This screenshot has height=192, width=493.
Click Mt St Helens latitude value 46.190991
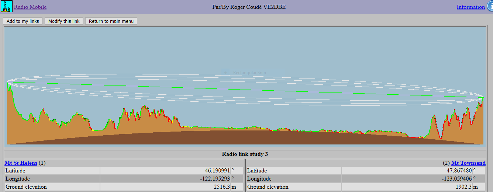[x=217, y=171]
